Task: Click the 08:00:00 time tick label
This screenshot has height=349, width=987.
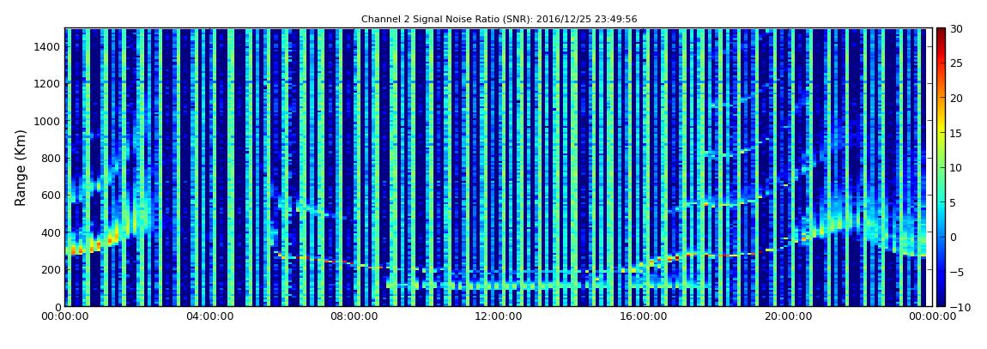Action: point(354,317)
